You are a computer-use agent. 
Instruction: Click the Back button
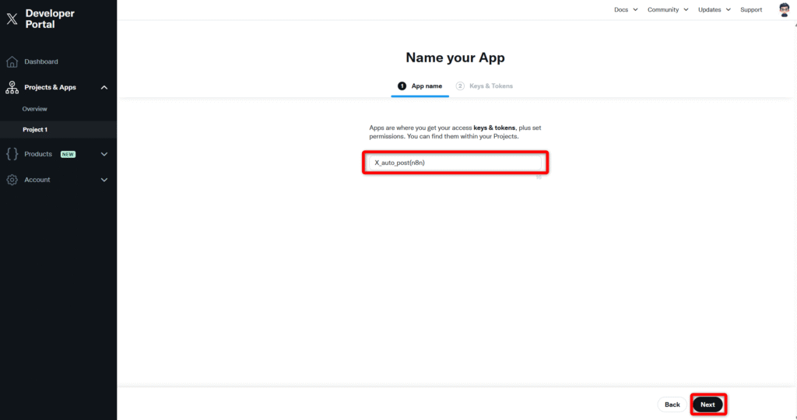tap(672, 404)
